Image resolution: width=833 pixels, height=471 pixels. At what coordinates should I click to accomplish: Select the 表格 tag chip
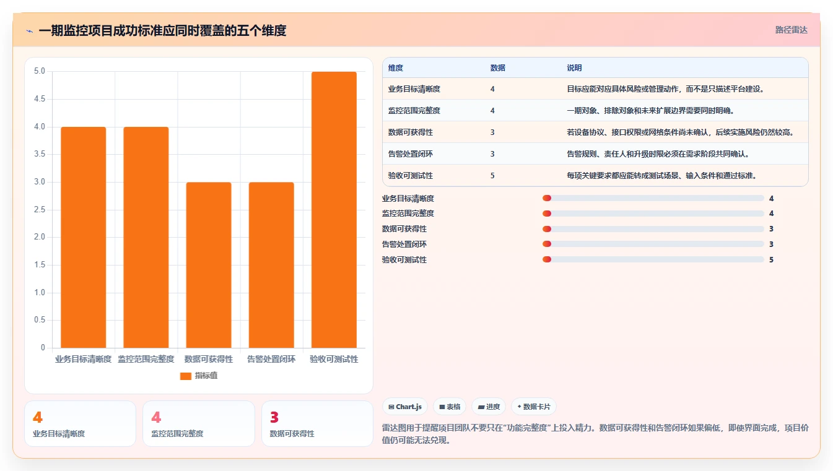coord(450,407)
